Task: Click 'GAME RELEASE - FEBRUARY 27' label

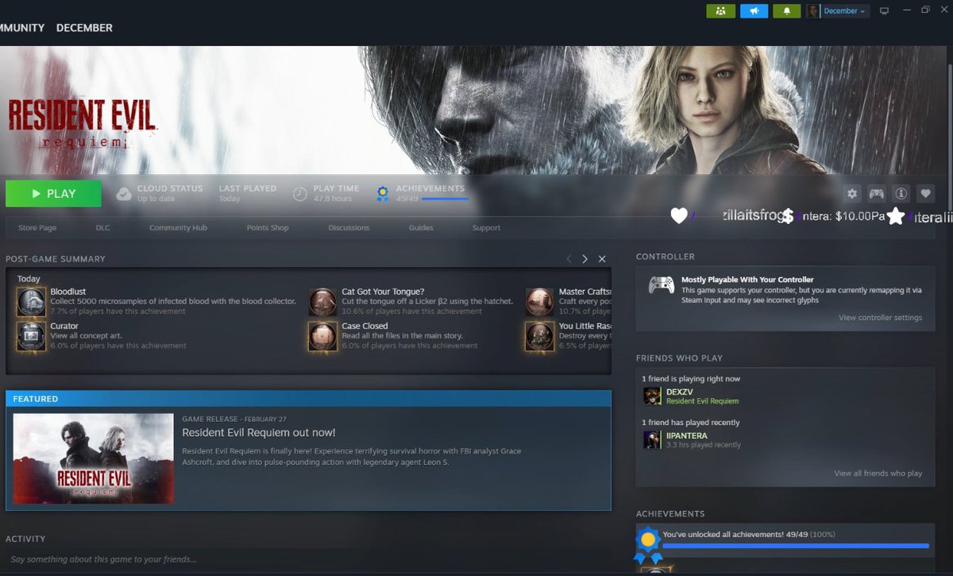Action: pyautogui.click(x=233, y=418)
